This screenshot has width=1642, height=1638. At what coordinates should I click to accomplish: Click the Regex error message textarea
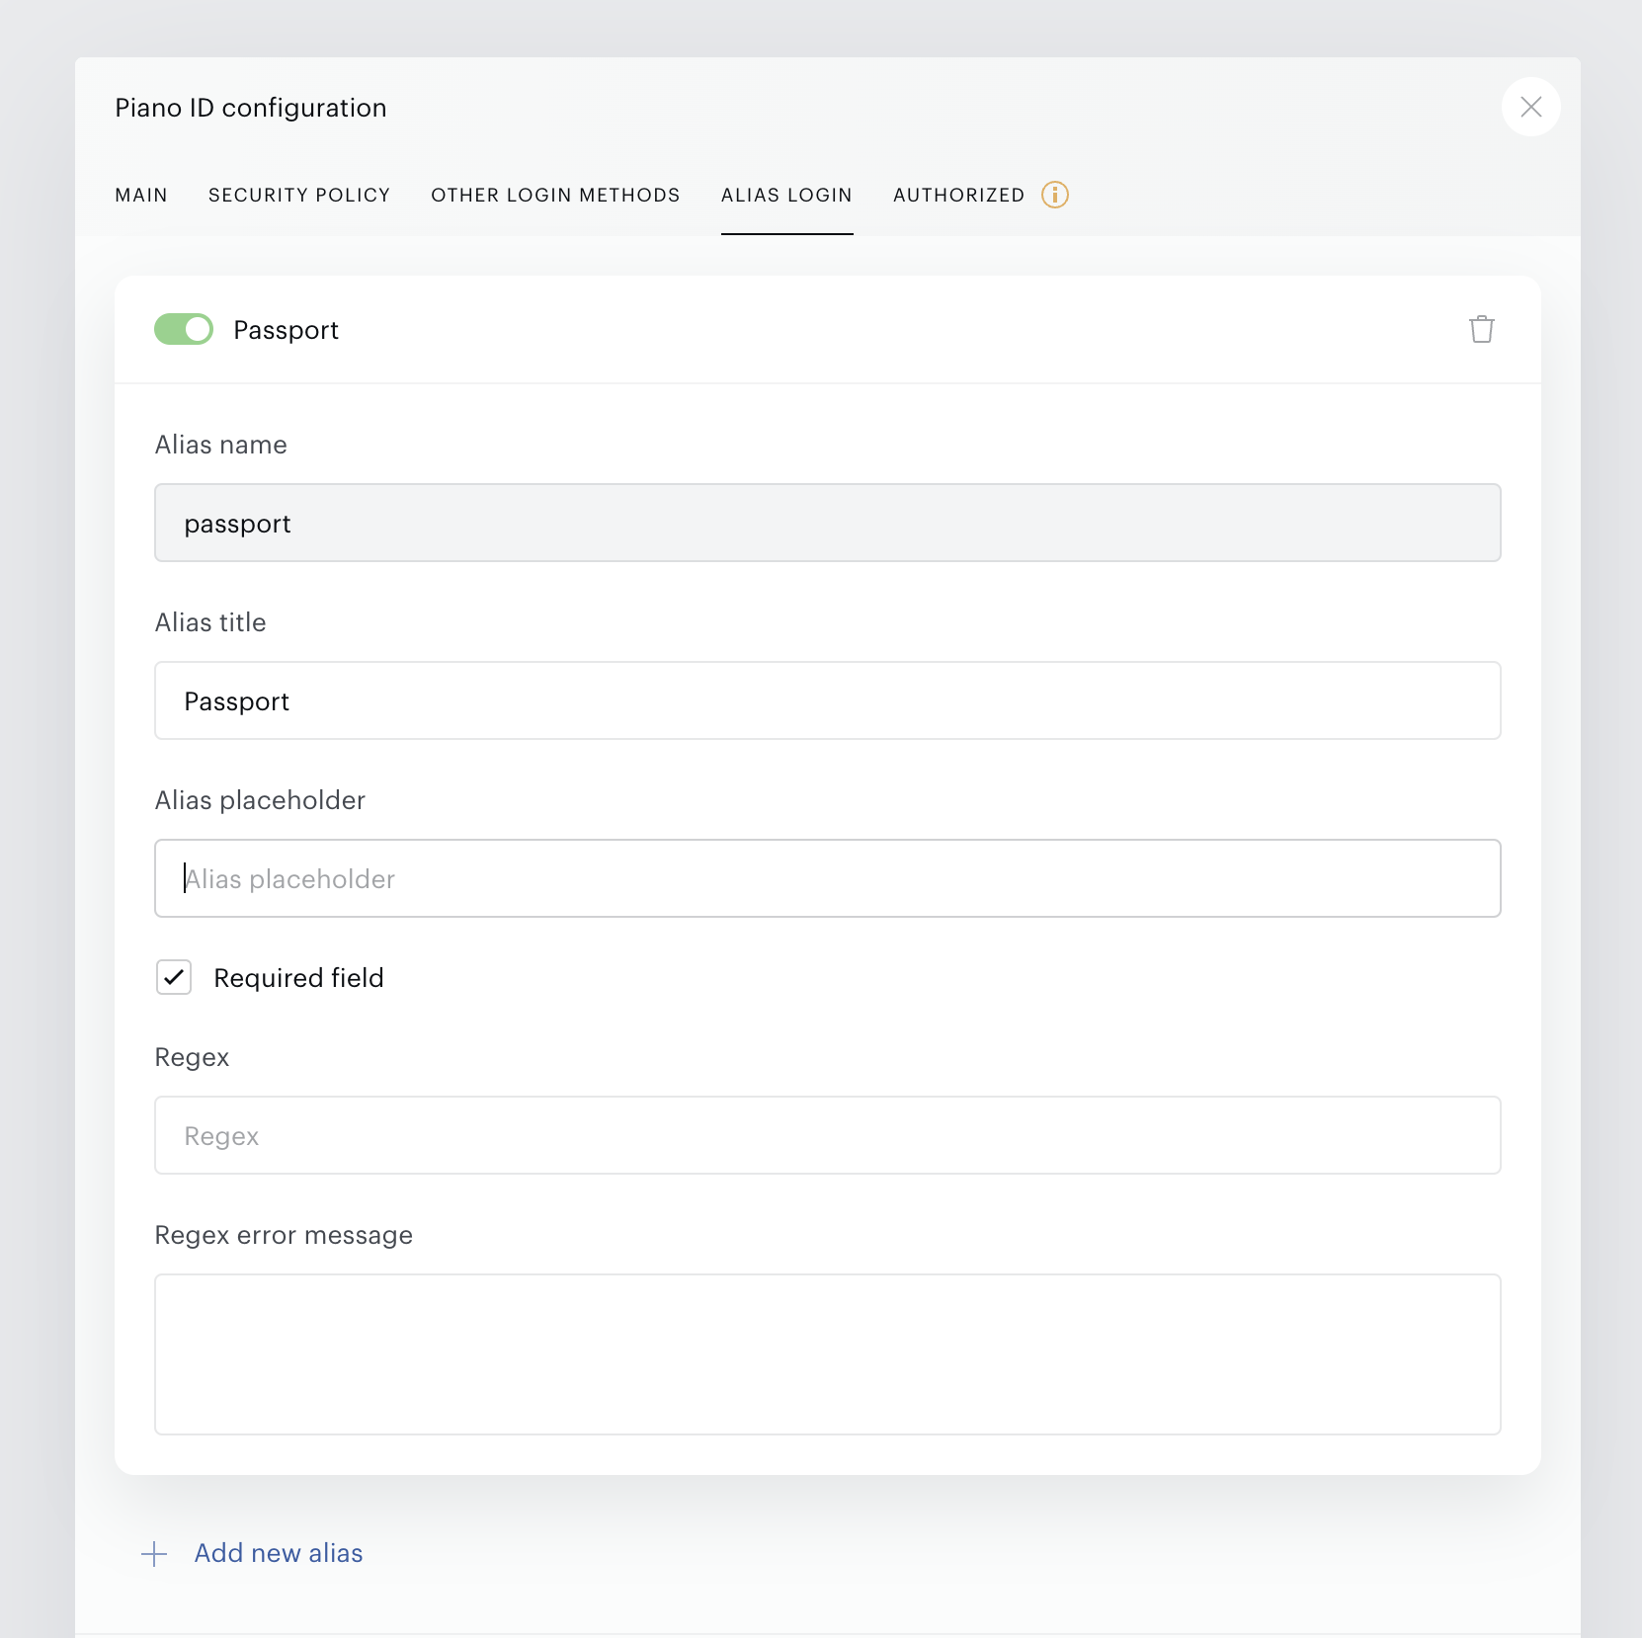click(x=828, y=1354)
